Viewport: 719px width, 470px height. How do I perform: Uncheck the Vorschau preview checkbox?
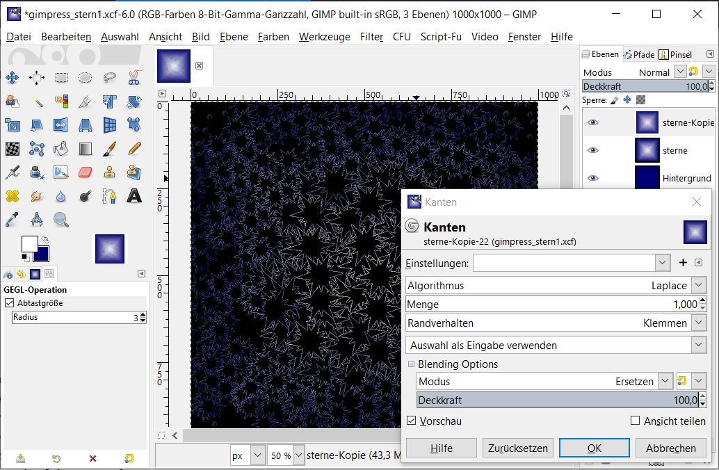[x=412, y=421]
